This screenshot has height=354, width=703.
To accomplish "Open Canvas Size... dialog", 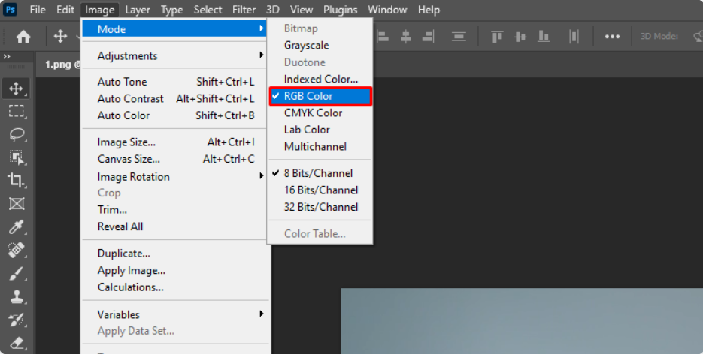I will pyautogui.click(x=175, y=159).
